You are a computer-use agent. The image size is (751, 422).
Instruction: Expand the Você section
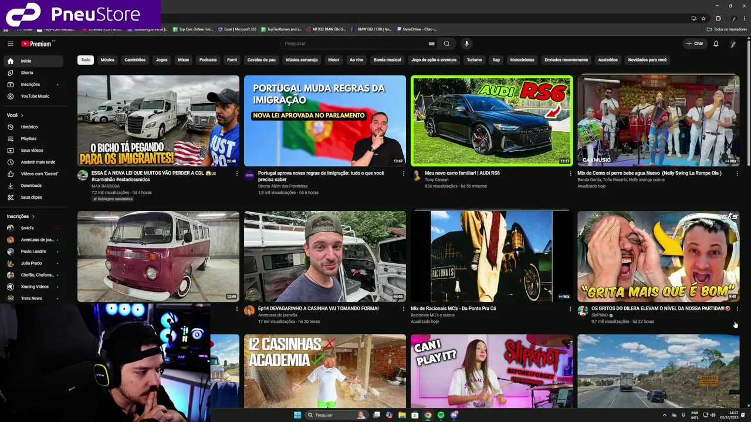tap(15, 115)
